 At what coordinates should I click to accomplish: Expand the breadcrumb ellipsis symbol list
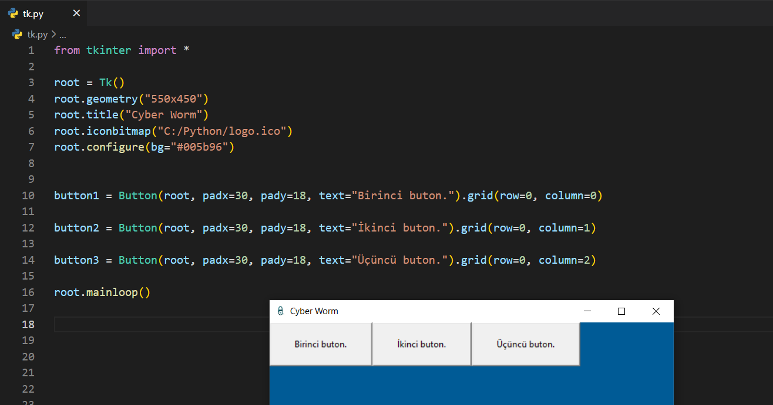pos(62,35)
